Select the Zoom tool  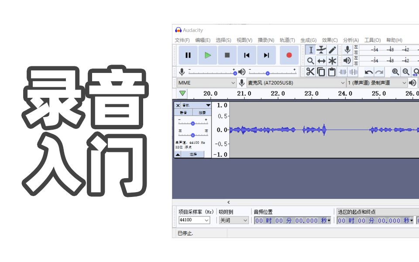pos(311,61)
